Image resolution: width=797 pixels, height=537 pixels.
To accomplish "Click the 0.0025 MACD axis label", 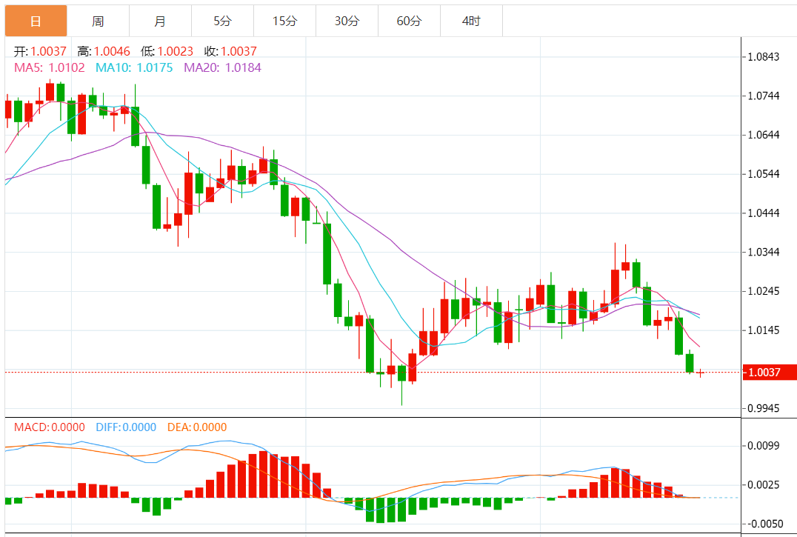I will 764,484.
